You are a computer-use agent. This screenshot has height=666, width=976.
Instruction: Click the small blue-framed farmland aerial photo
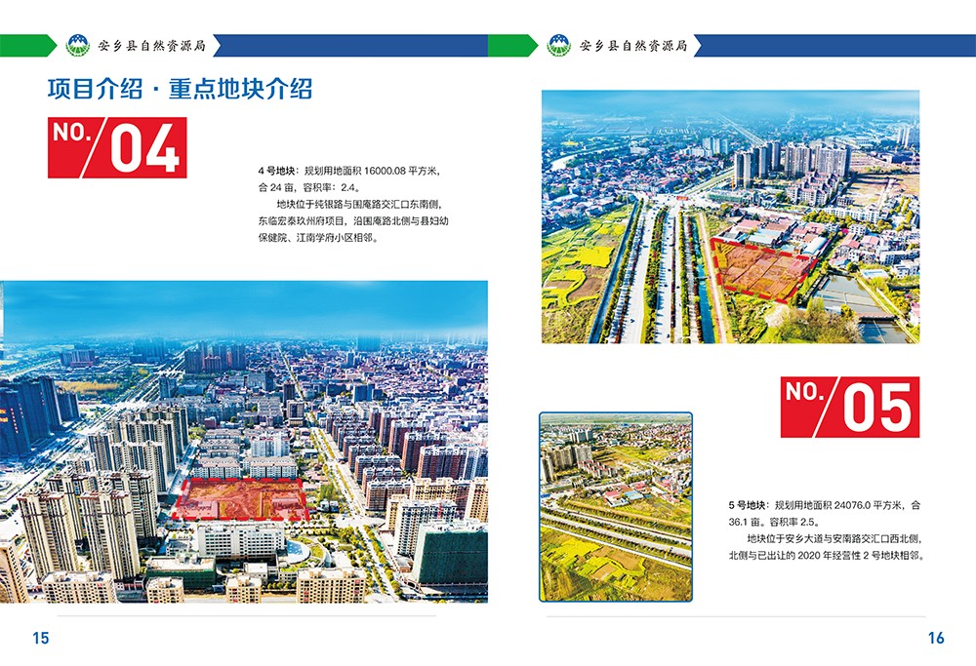tap(616, 507)
